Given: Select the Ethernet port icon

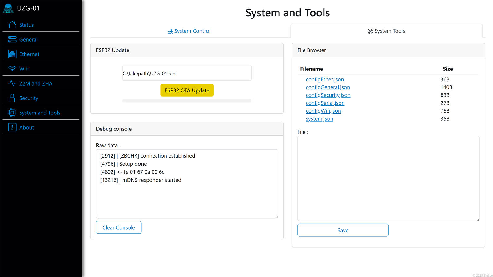Looking at the screenshot, I should click(x=12, y=54).
